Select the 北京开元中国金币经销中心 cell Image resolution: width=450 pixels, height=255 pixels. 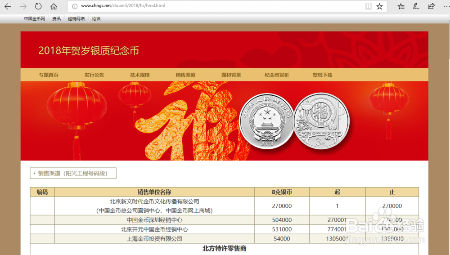click(154, 229)
